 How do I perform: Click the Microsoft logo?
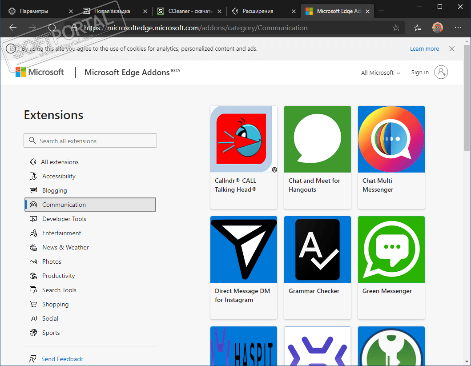click(x=40, y=72)
